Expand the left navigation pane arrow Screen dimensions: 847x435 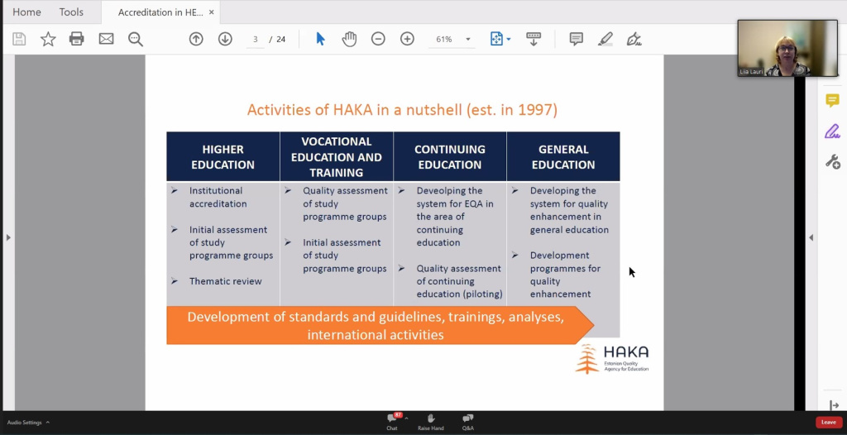click(8, 237)
